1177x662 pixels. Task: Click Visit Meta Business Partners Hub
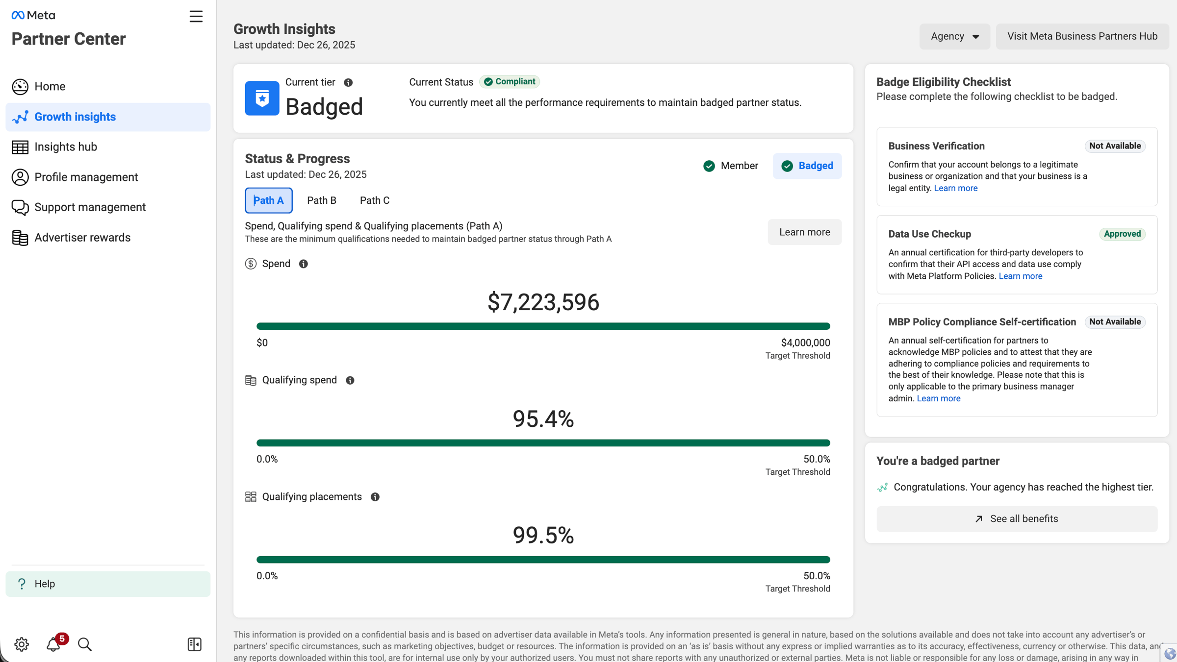coord(1082,36)
